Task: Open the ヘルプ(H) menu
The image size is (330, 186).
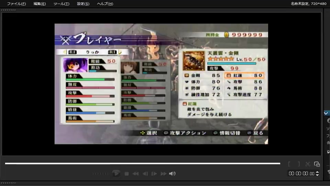Action: coord(105,4)
